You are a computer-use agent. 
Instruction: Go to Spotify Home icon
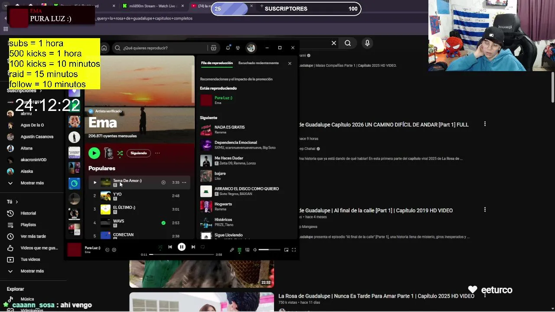click(x=104, y=48)
